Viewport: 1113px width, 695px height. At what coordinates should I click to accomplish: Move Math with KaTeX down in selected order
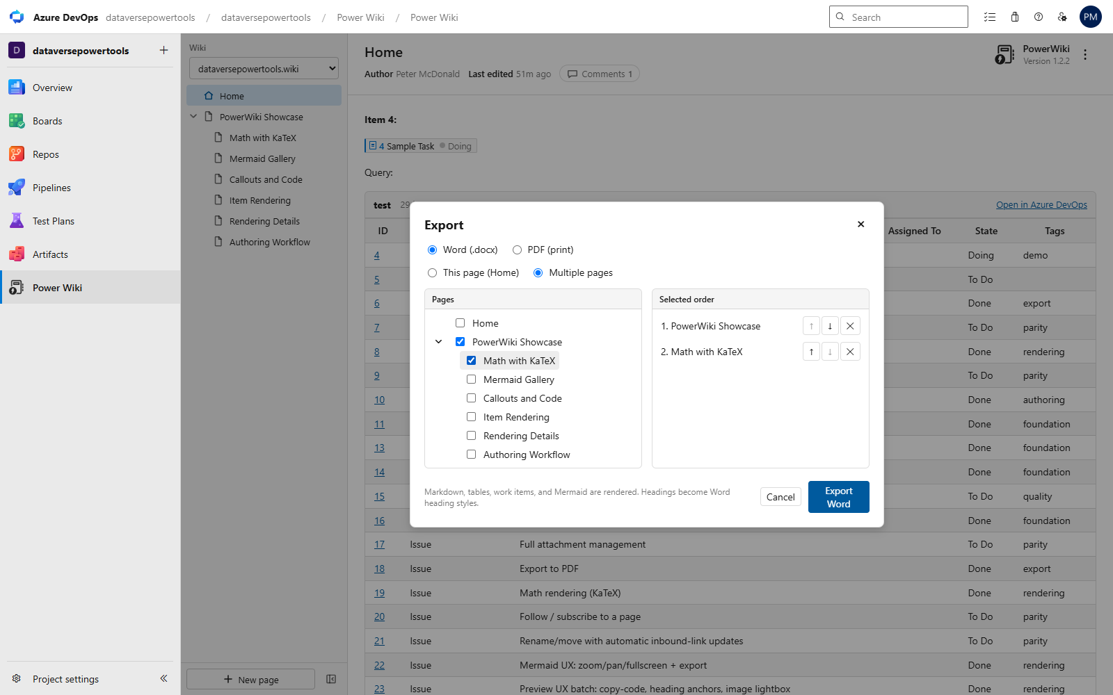[830, 352]
